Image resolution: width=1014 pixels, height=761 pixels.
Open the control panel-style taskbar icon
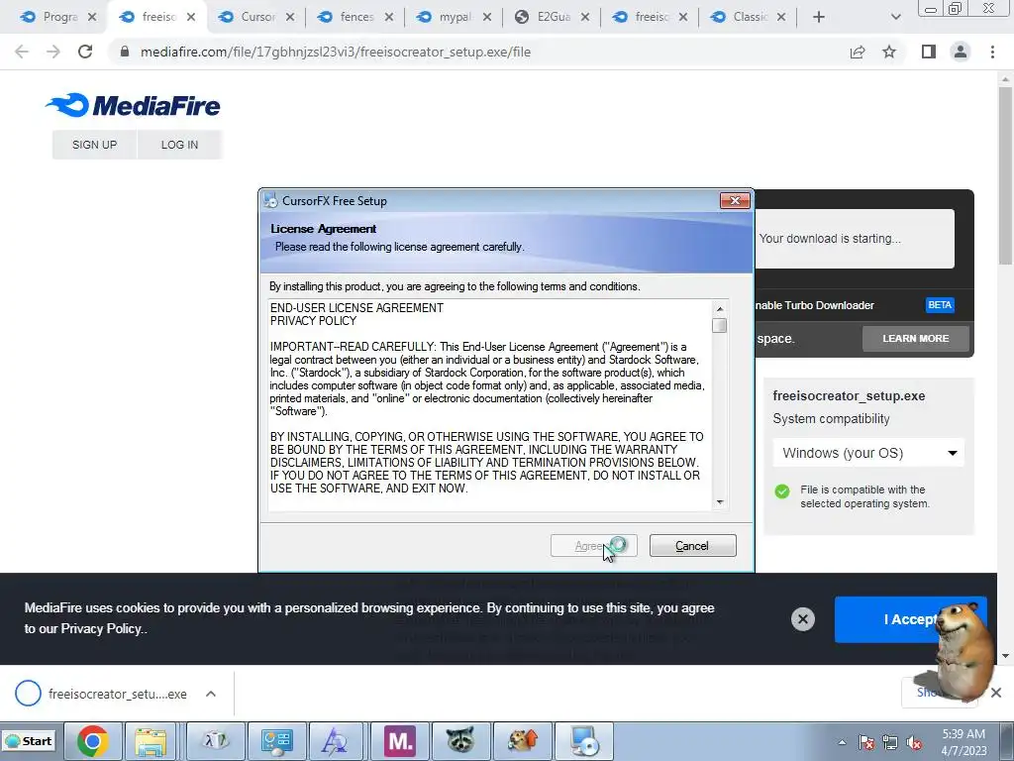pyautogui.click(x=277, y=741)
